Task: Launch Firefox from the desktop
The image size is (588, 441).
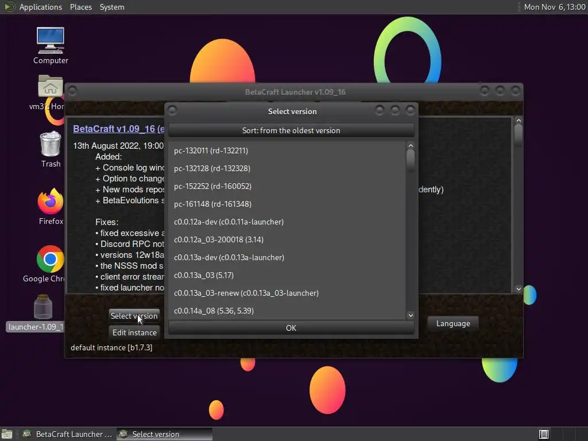Action: pyautogui.click(x=51, y=207)
